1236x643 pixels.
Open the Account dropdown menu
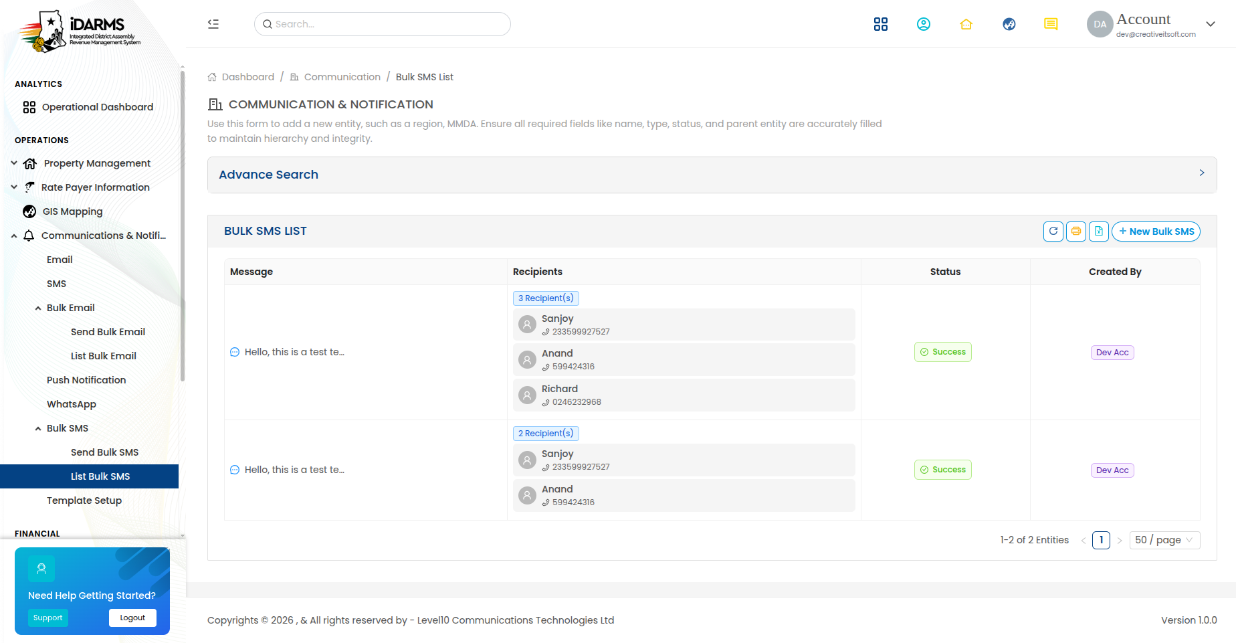pos(1151,24)
